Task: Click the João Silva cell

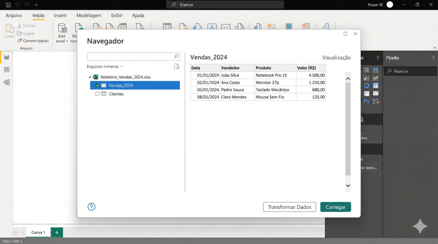Action: click(x=237, y=75)
